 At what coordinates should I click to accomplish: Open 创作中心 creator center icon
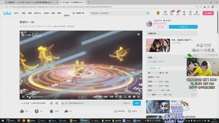[197, 13]
